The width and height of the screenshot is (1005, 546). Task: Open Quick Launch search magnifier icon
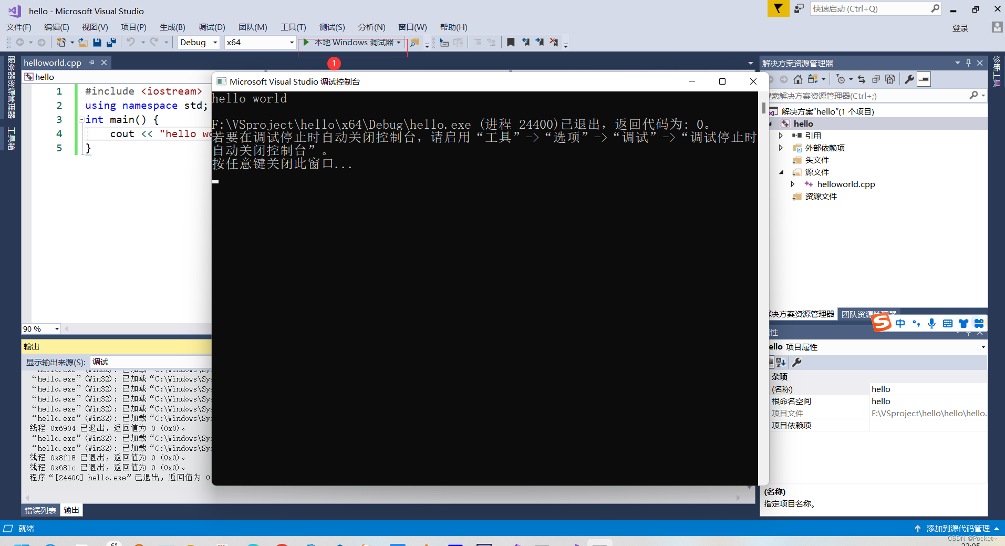point(935,8)
